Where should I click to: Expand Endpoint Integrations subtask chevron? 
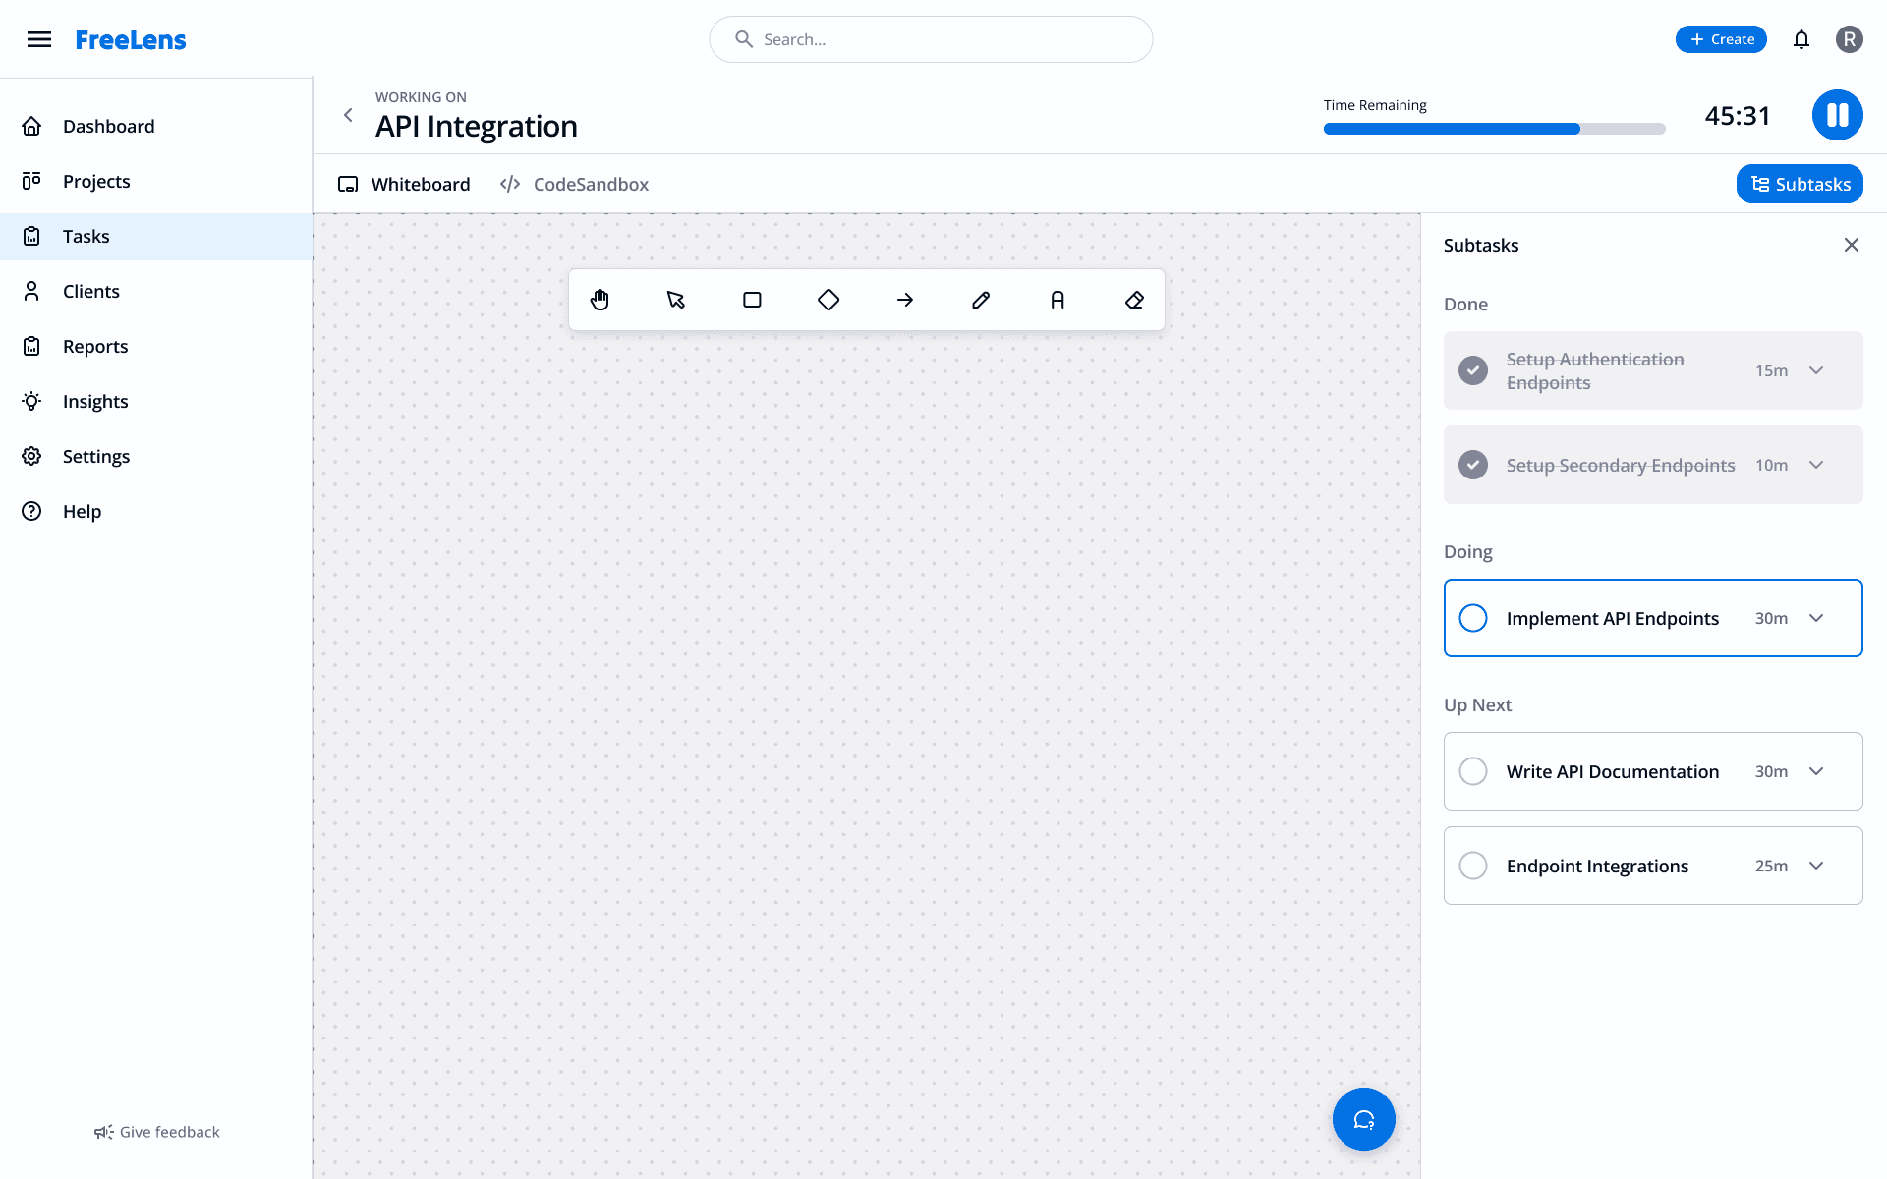click(1816, 866)
